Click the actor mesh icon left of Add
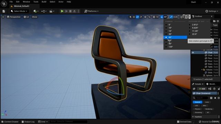Screen dimensions: 221x124 pyautogui.click(x=194, y=89)
